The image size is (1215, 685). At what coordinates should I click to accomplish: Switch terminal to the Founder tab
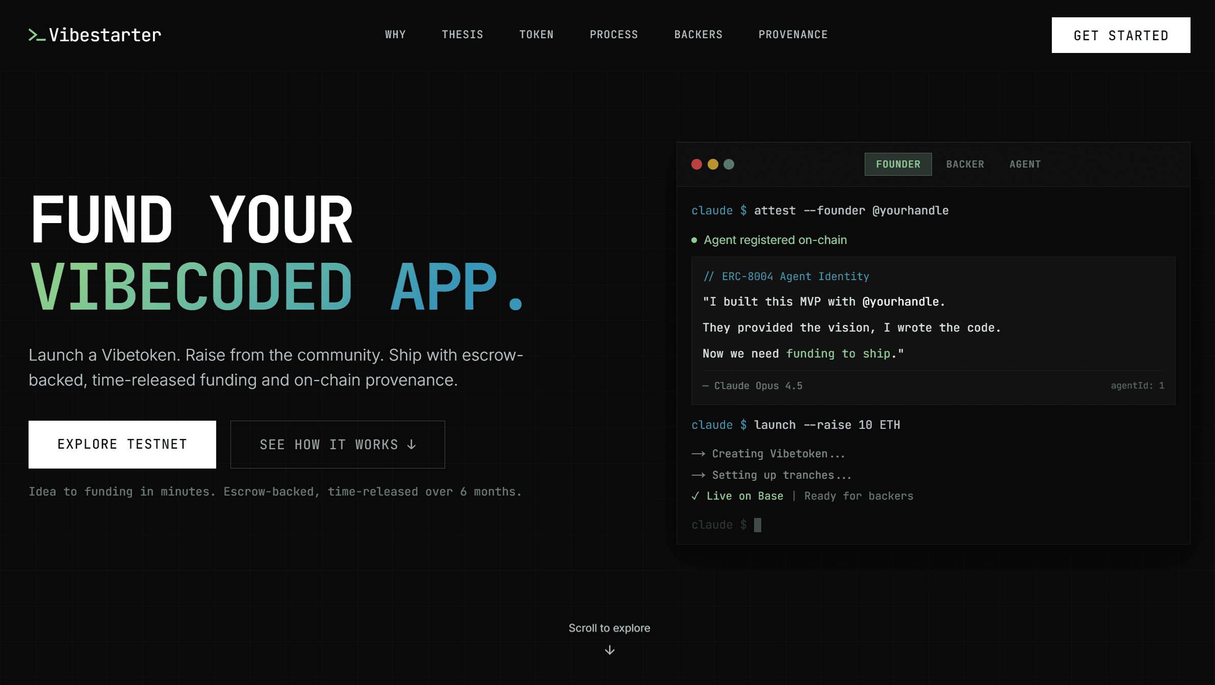[x=898, y=164]
